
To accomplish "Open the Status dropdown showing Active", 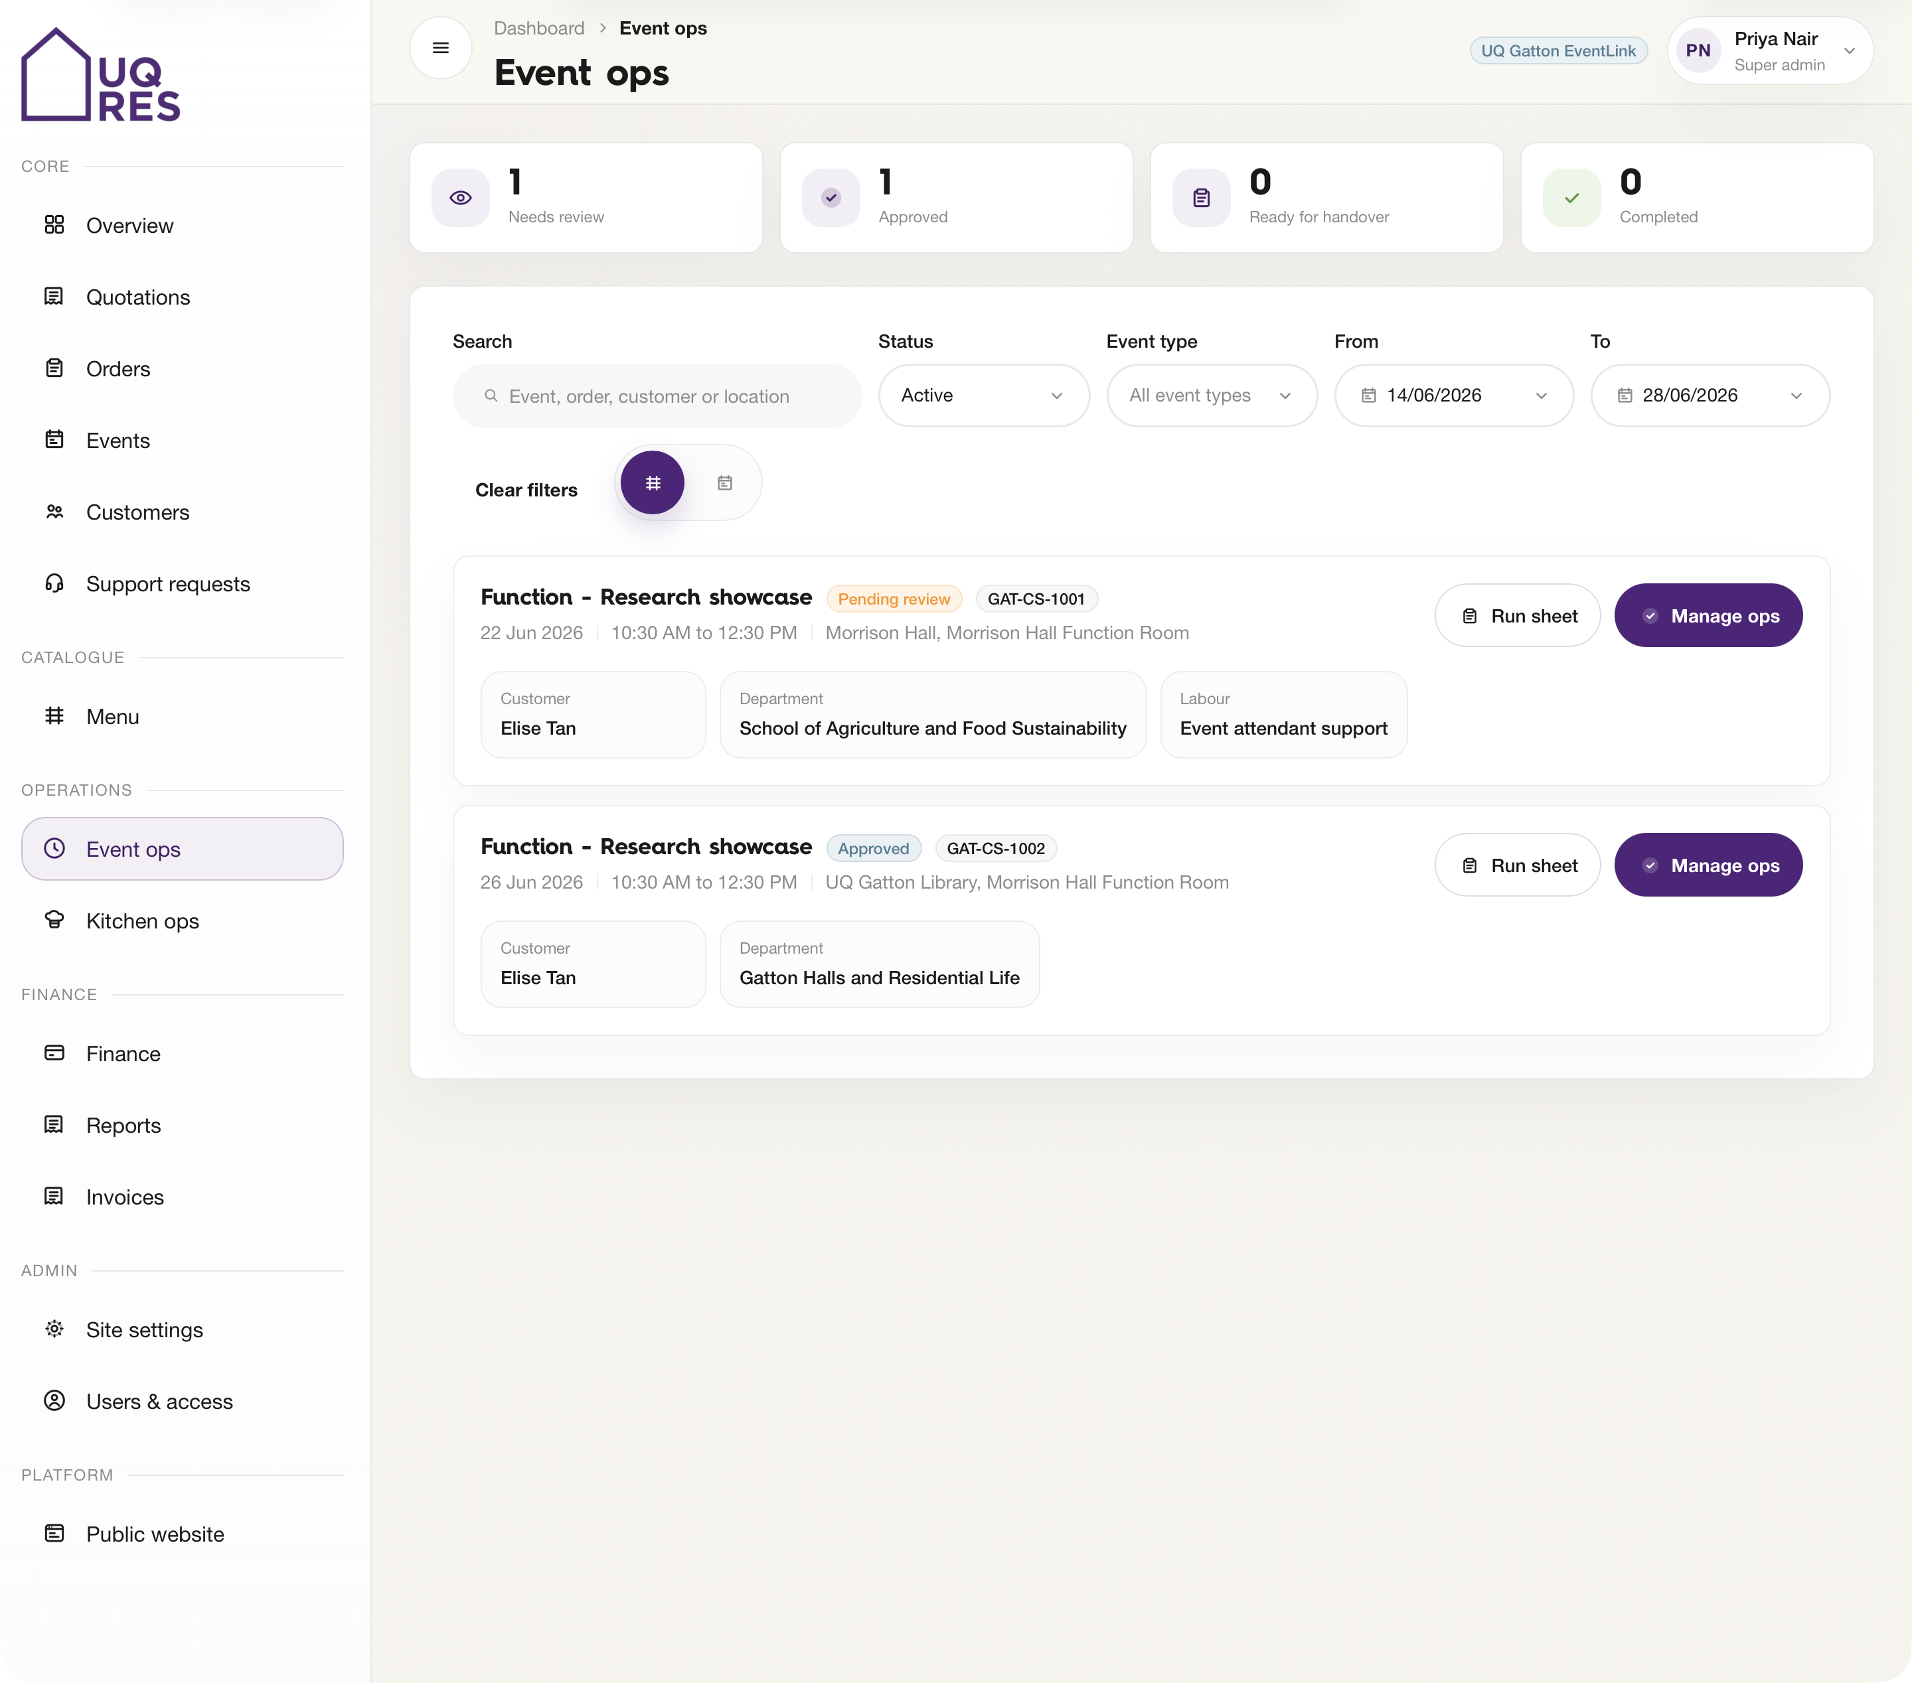I will (983, 396).
